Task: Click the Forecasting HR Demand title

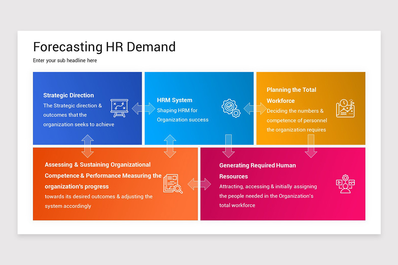Action: (104, 47)
